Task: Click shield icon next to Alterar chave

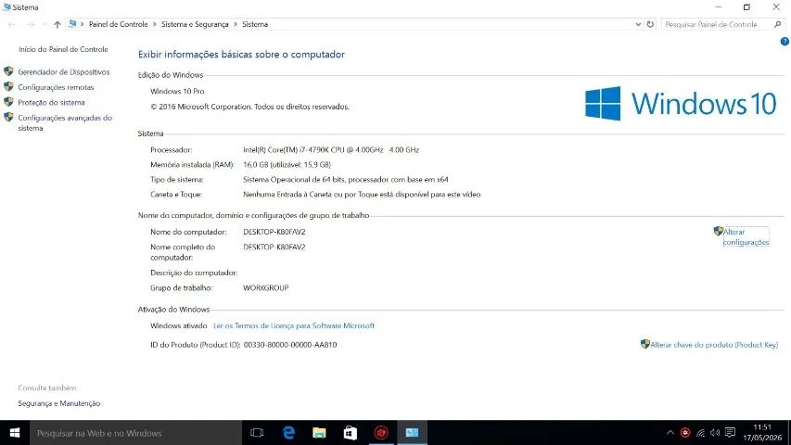Action: 645,344
